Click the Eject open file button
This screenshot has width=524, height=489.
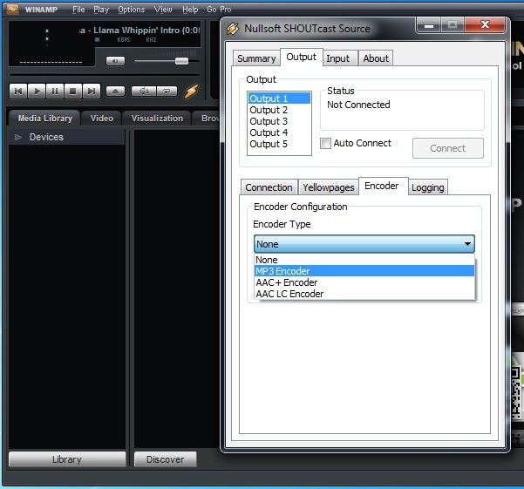tap(115, 92)
